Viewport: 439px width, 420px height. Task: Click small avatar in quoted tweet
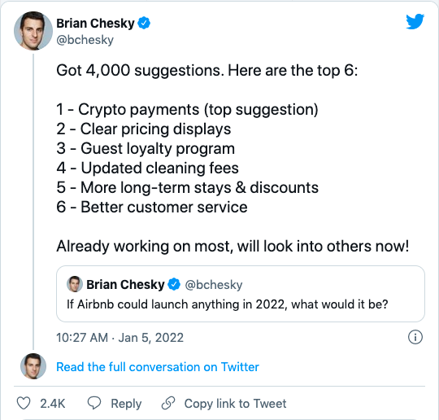[x=75, y=284]
